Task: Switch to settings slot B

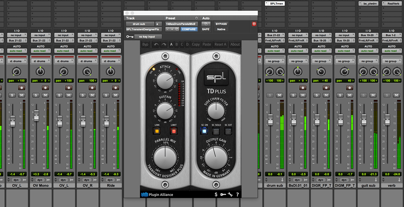Action: click(177, 45)
